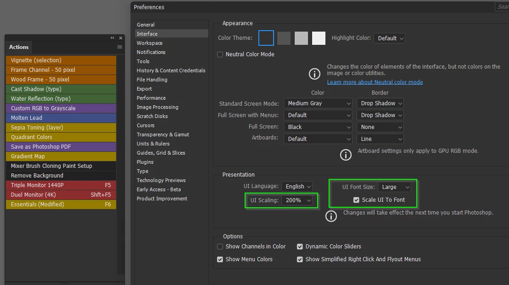
Task: Open Technology Previews preferences
Action: [x=171, y=181]
